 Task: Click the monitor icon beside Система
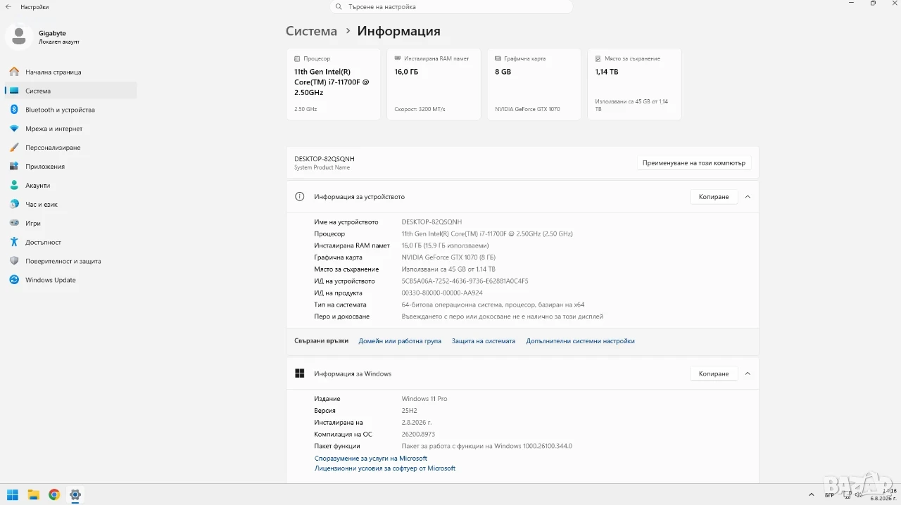[14, 91]
